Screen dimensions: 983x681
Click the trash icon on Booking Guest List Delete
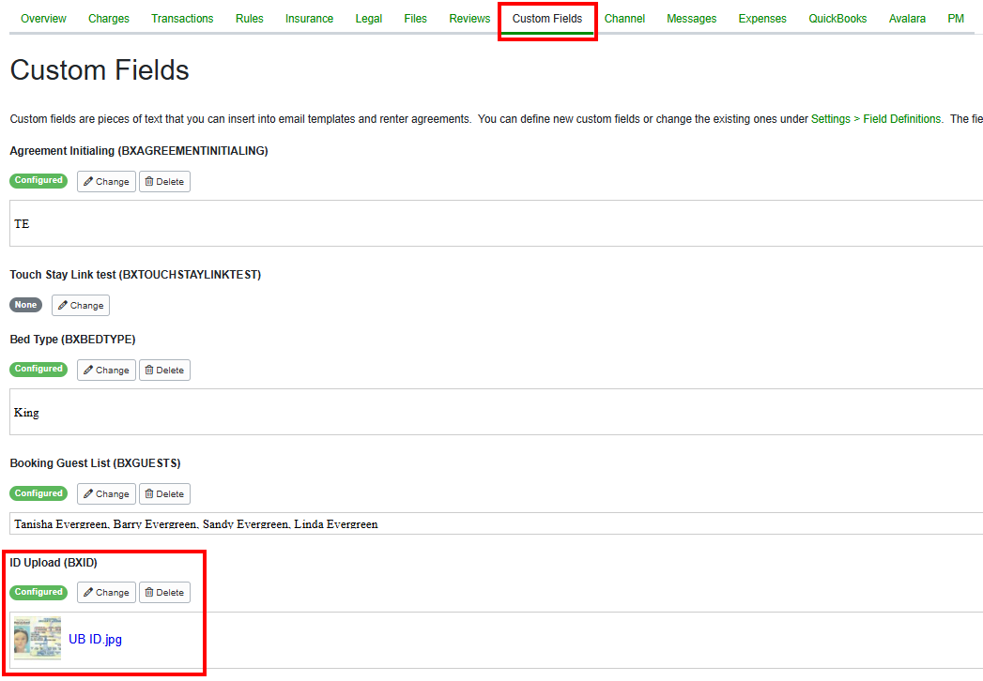[151, 493]
